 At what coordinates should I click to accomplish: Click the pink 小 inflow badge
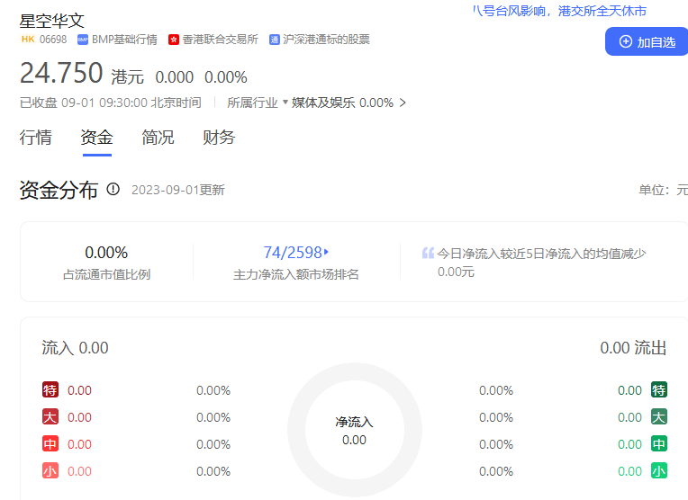(50, 471)
